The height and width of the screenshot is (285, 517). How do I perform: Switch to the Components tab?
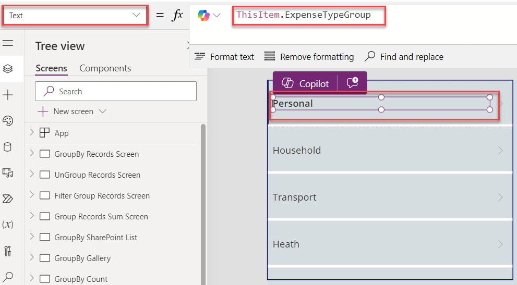click(105, 68)
